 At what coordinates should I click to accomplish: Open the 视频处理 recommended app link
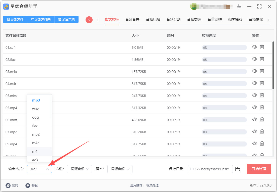pos(153,185)
